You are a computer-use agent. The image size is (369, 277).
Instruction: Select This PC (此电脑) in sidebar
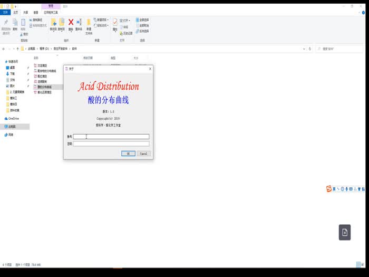(x=12, y=127)
